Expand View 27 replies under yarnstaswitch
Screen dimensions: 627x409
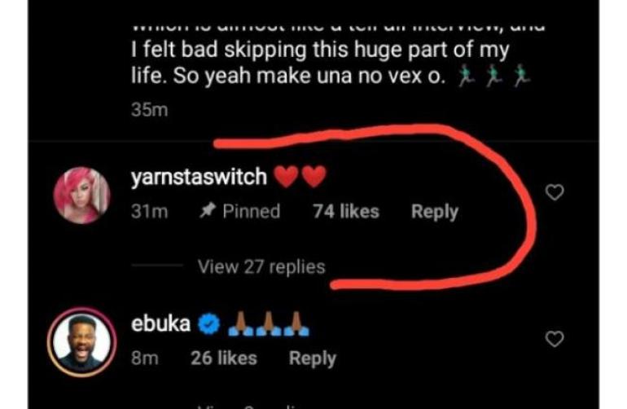[x=261, y=267]
